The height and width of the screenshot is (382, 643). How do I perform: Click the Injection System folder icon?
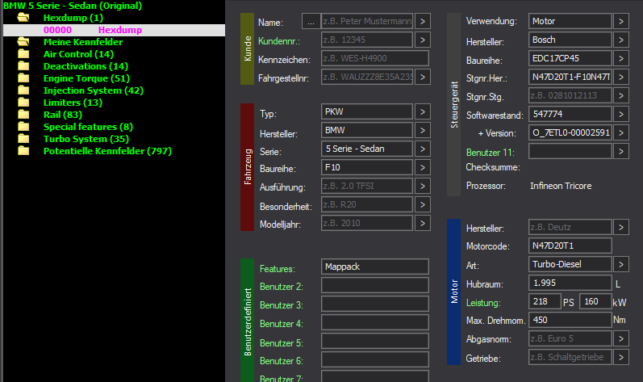(x=23, y=90)
